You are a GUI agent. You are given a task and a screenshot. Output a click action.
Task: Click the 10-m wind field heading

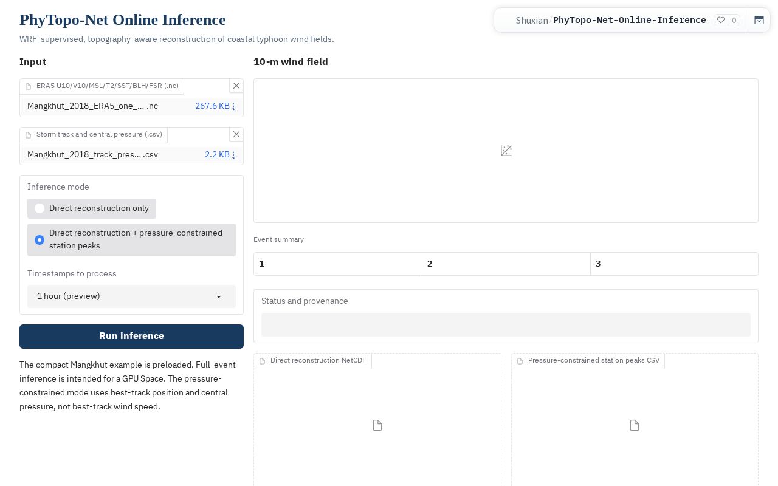(x=291, y=62)
